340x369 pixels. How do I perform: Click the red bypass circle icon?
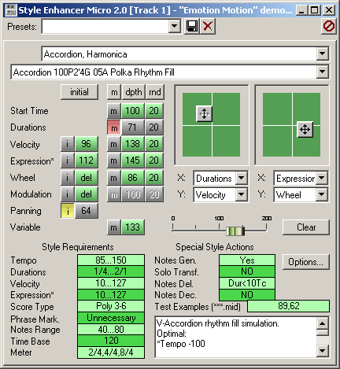pyautogui.click(x=329, y=27)
